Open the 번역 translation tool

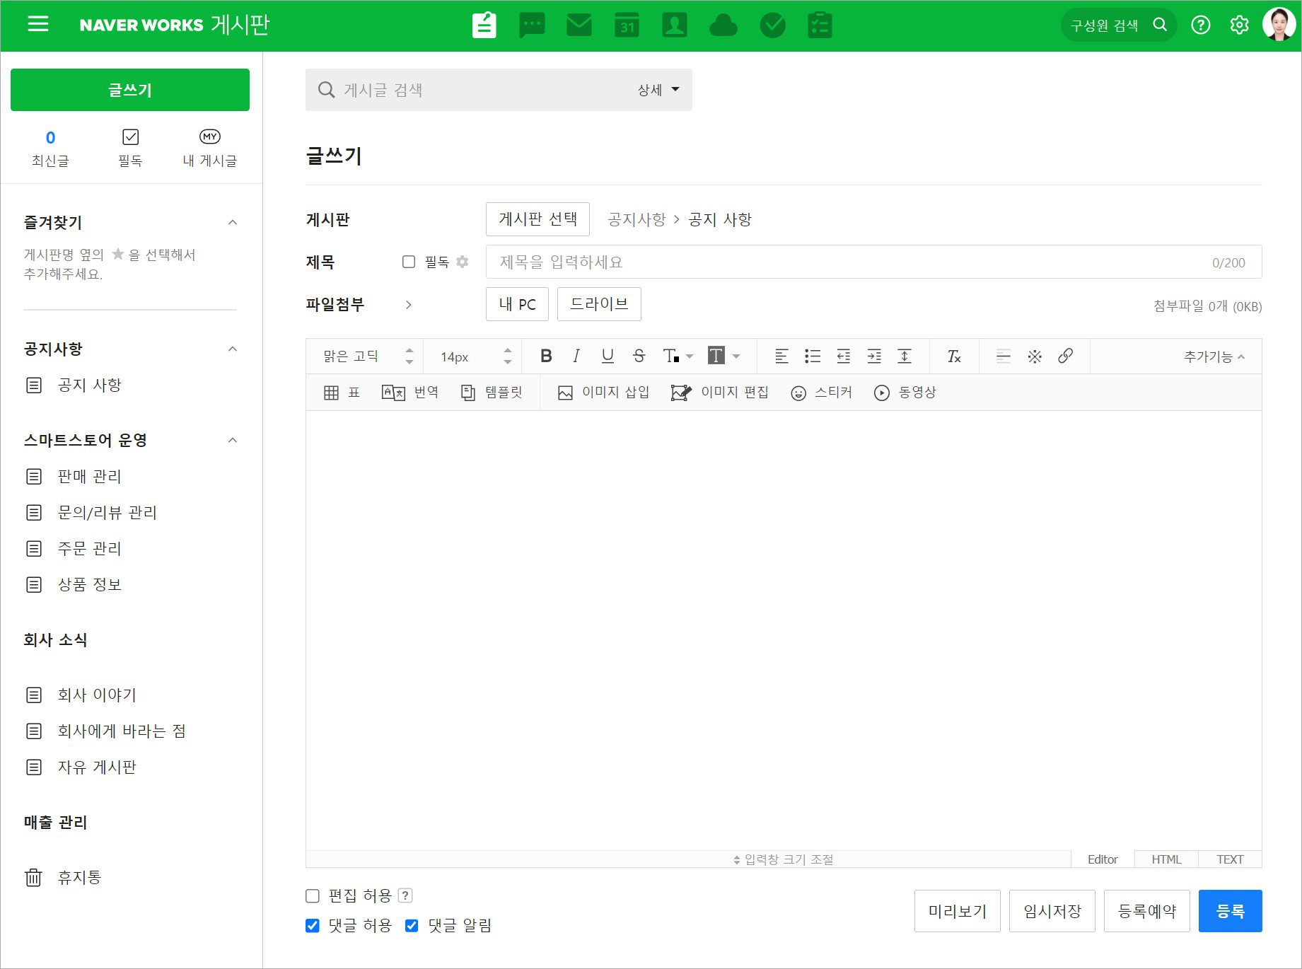coord(410,392)
